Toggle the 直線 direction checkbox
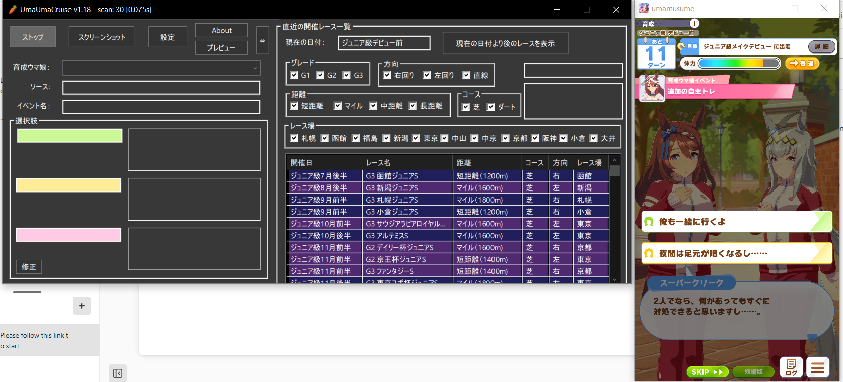843x382 pixels. pos(466,75)
